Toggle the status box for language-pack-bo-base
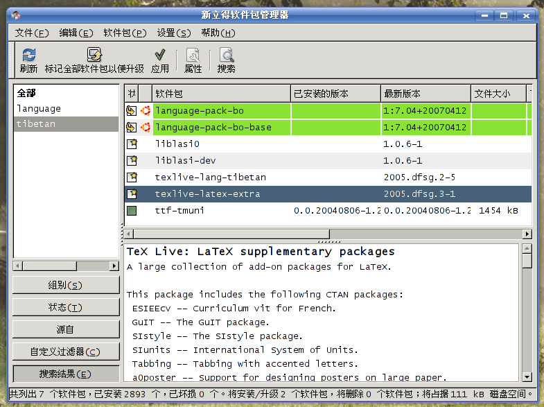 tap(131, 128)
